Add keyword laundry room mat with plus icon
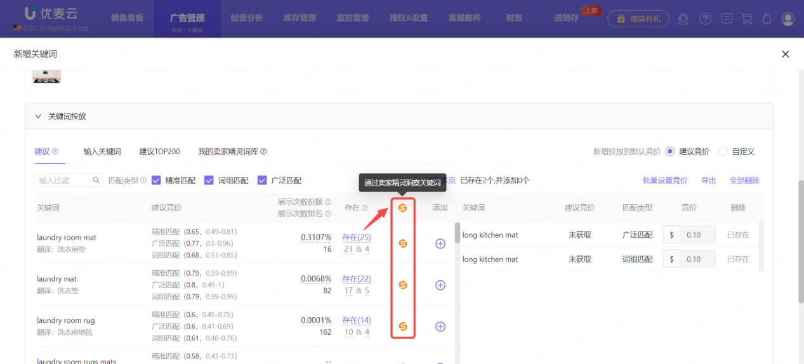Image resolution: width=804 pixels, height=364 pixels. click(440, 244)
